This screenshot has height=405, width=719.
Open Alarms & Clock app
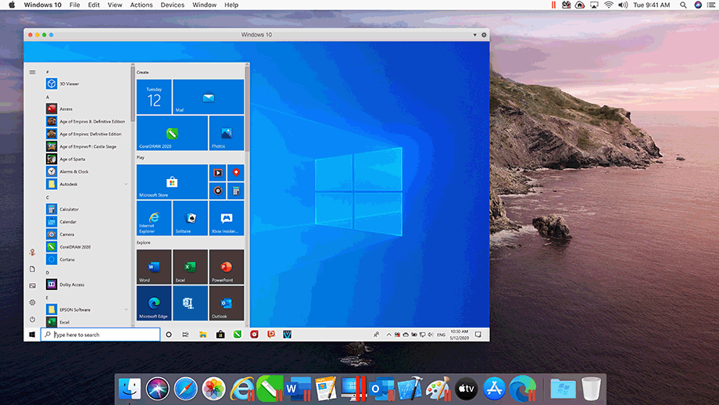[x=67, y=171]
